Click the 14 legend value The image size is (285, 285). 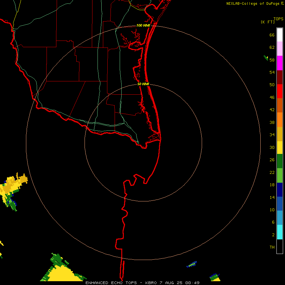pos(272,197)
